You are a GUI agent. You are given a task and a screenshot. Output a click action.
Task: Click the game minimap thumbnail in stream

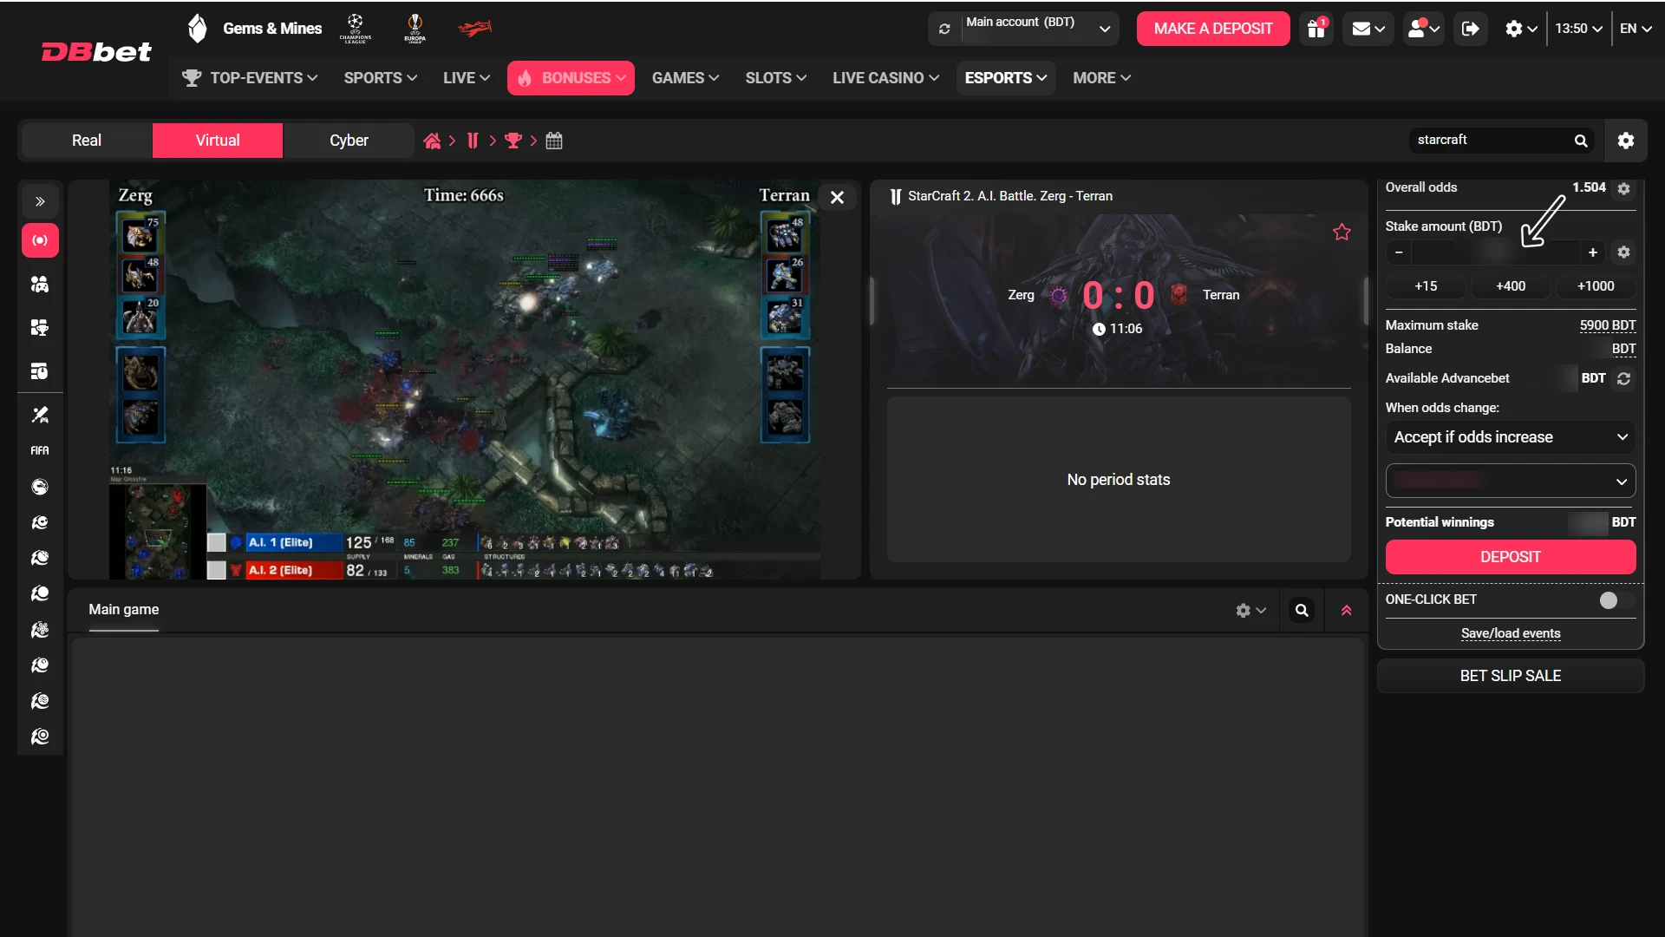[158, 531]
